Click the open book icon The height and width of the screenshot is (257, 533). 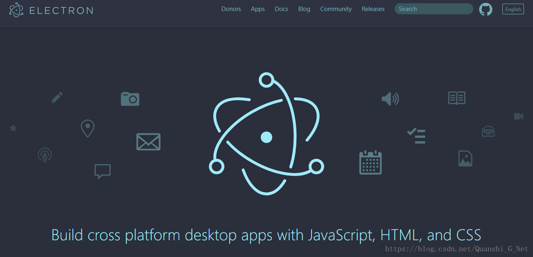[457, 98]
